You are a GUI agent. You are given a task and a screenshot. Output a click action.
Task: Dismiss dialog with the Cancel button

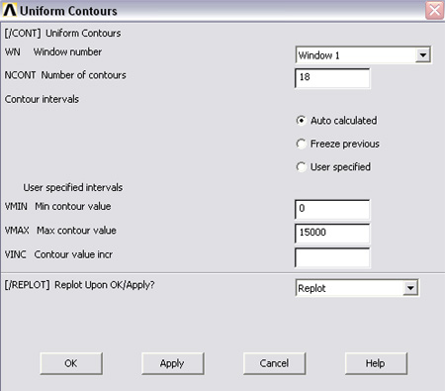[x=274, y=363]
